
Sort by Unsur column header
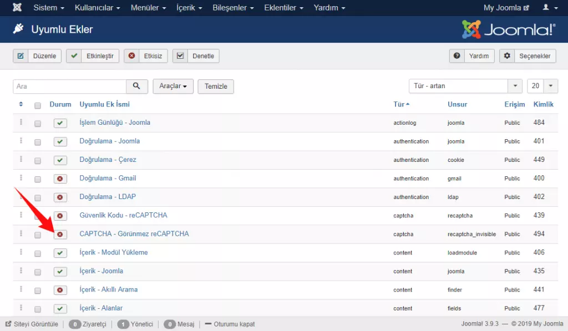pyautogui.click(x=457, y=104)
